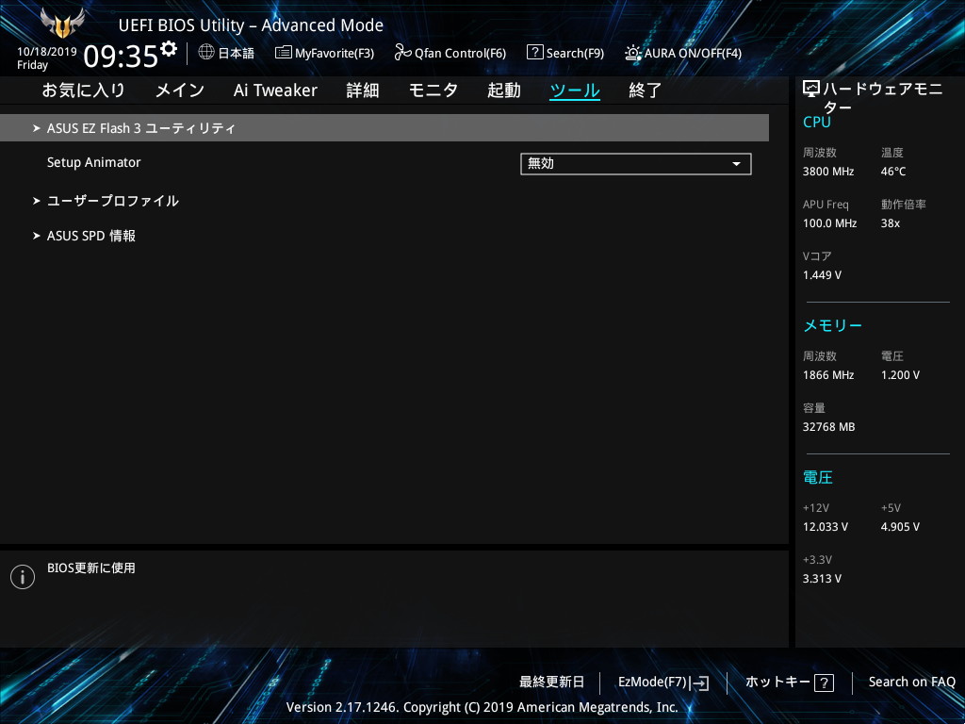Click the APU Freq 100.0 MHz value
Image resolution: width=965 pixels, height=724 pixels.
(x=829, y=223)
